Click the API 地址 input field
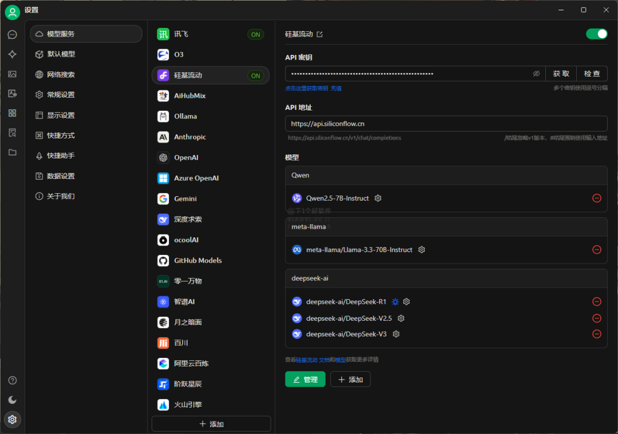 [x=446, y=124]
